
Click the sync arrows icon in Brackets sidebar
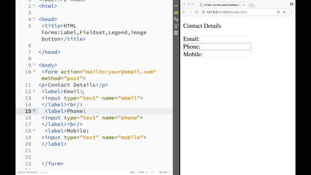pyautogui.click(x=176, y=19)
